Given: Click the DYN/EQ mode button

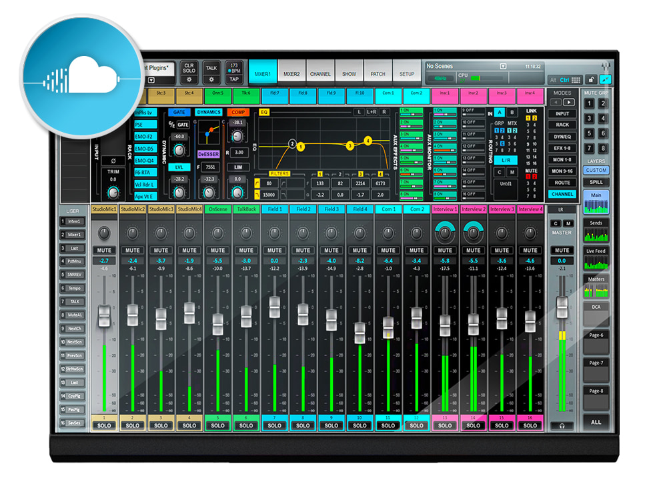Looking at the screenshot, I should click(562, 137).
